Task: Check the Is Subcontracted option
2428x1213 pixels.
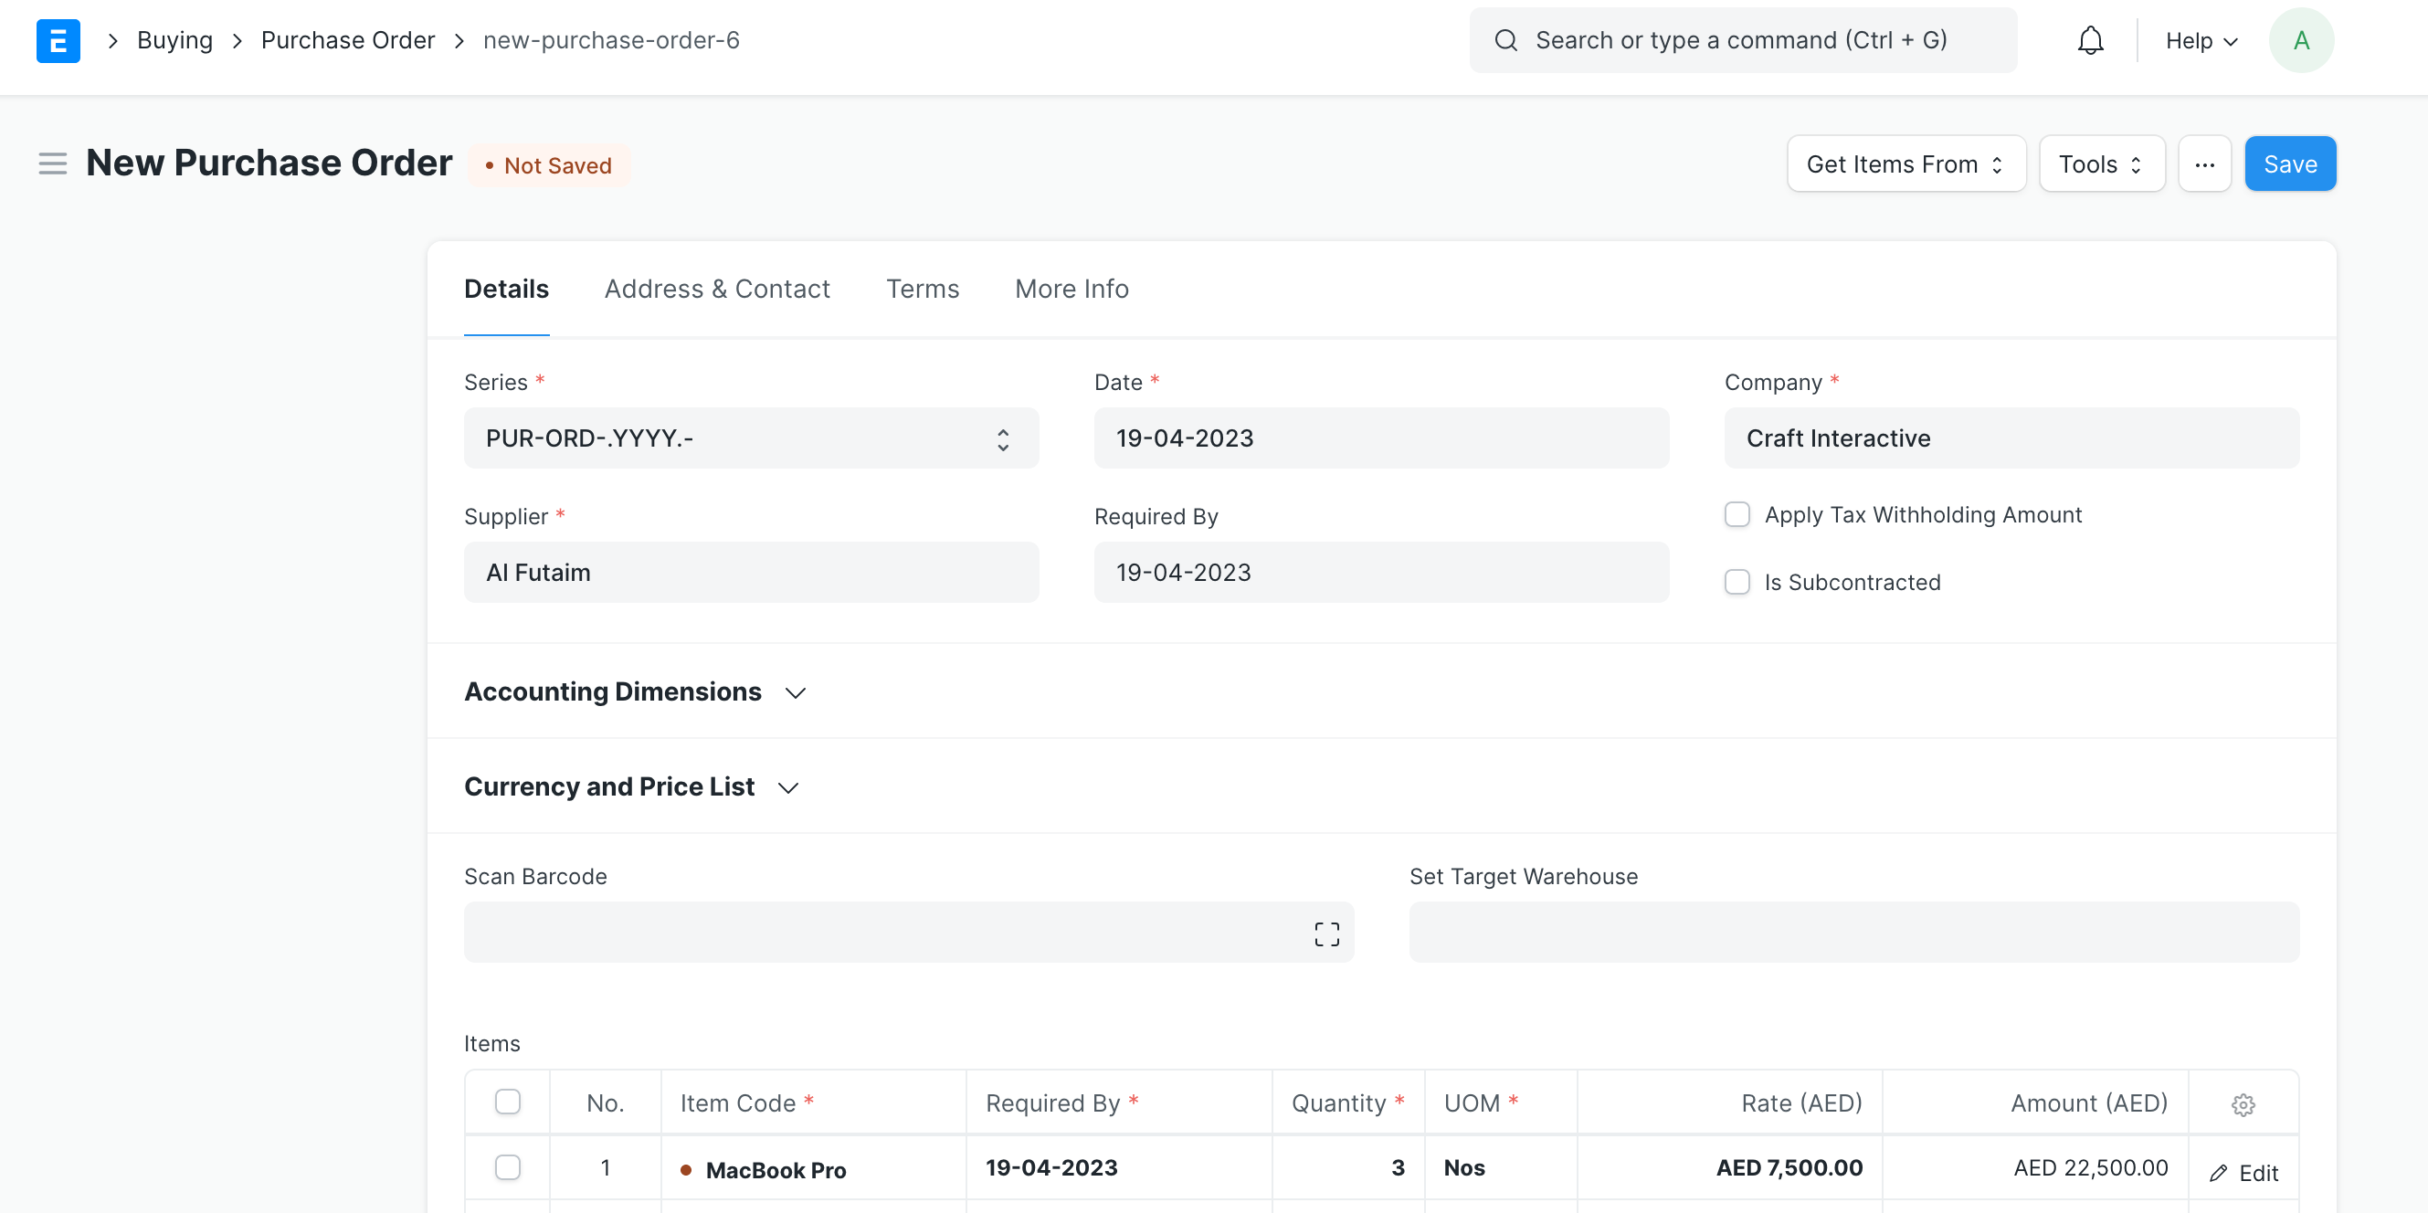Action: point(1737,582)
